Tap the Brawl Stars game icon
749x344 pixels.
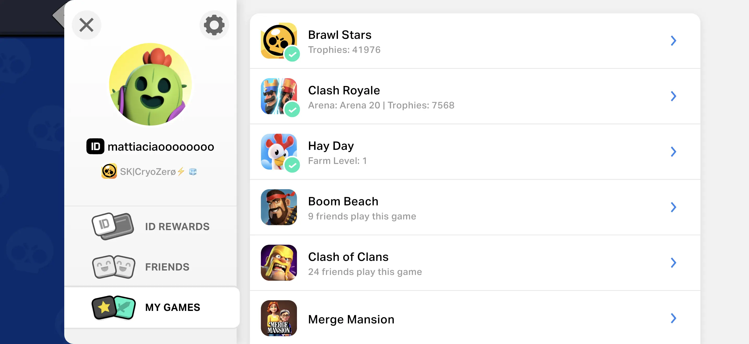pos(279,41)
